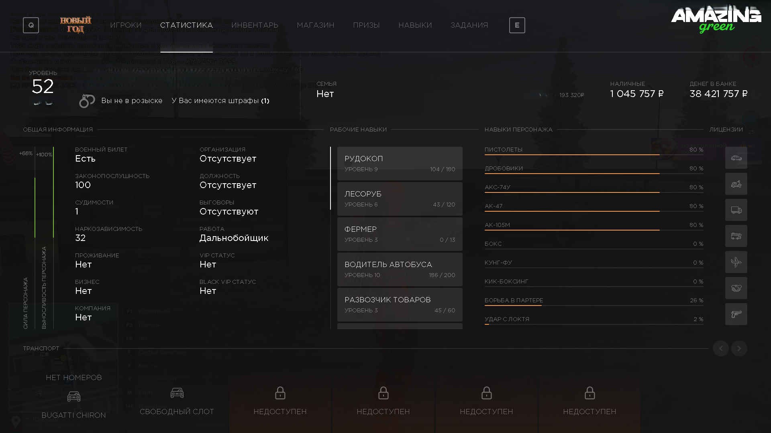
Task: Click the car license icon
Action: click(736, 158)
